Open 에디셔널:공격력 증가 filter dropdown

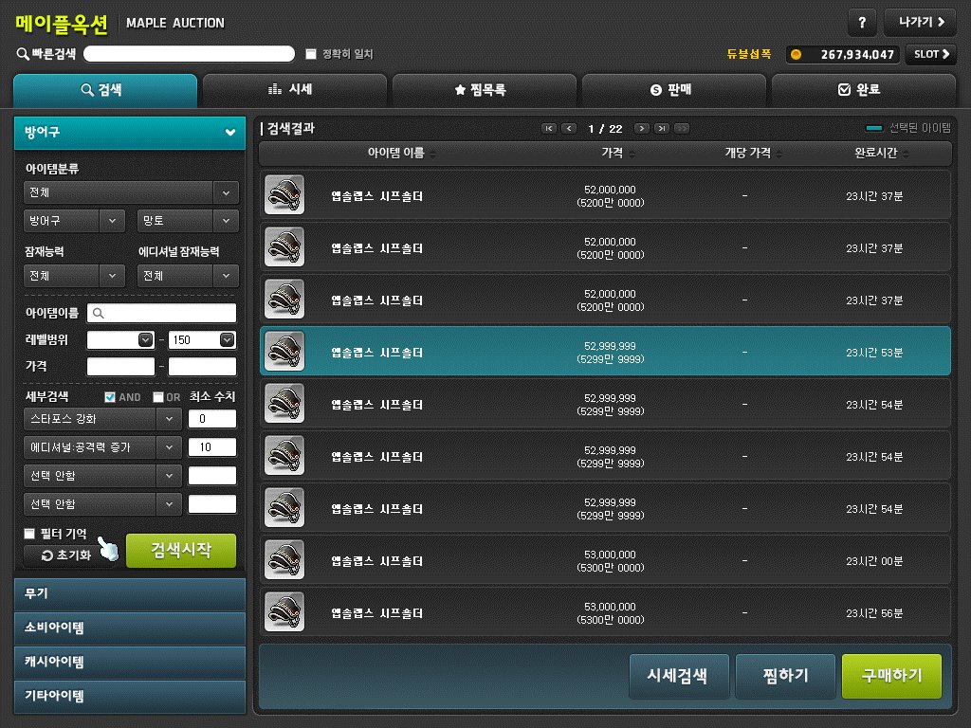click(x=102, y=447)
